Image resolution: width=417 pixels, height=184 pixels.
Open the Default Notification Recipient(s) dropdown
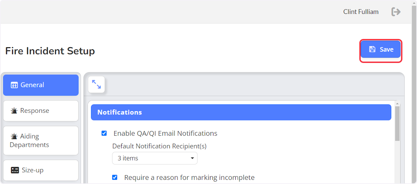[x=155, y=158]
